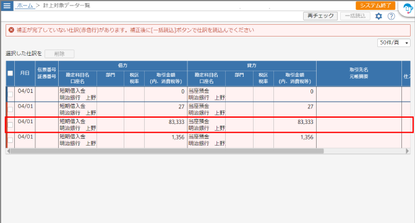Screen dimensions: 415x223
Task: Check the row with amount 0
Action: pyautogui.click(x=11, y=94)
